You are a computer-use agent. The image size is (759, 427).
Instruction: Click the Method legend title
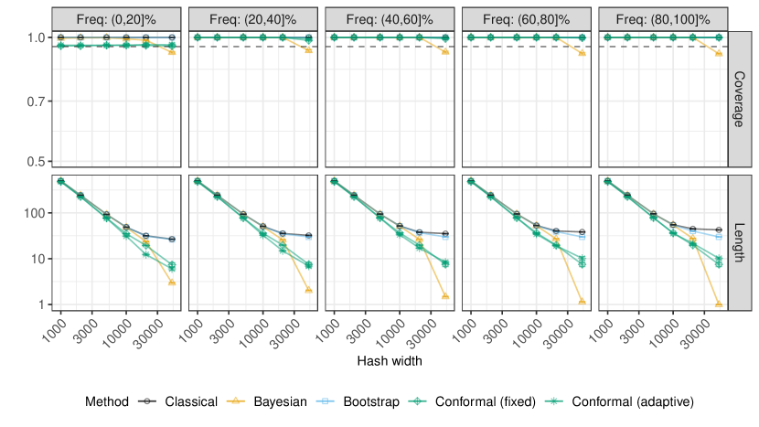[105, 401]
